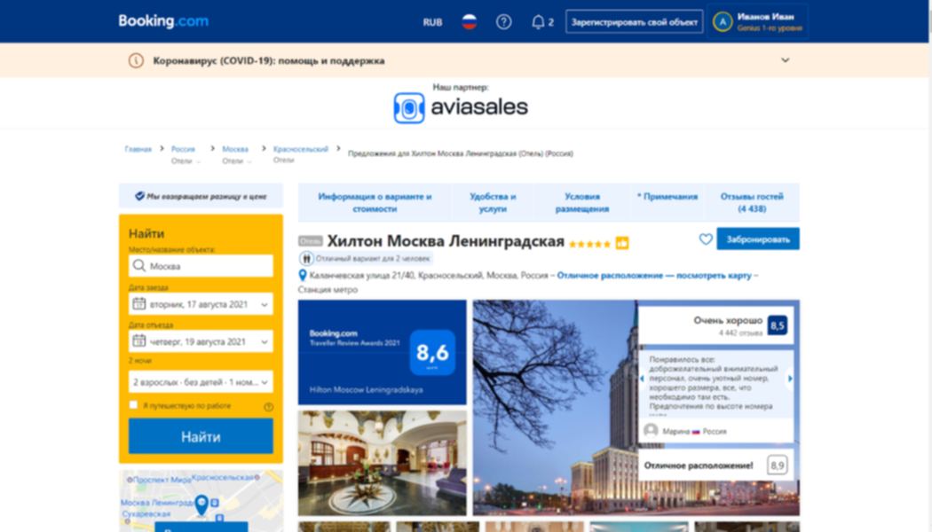Switch to 'Информация о варианте и стоимости' tab
Screen dimensions: 932x532
pyautogui.click(x=375, y=202)
